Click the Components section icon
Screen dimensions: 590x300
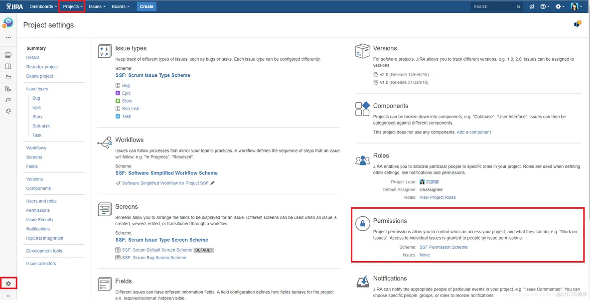tap(362, 109)
